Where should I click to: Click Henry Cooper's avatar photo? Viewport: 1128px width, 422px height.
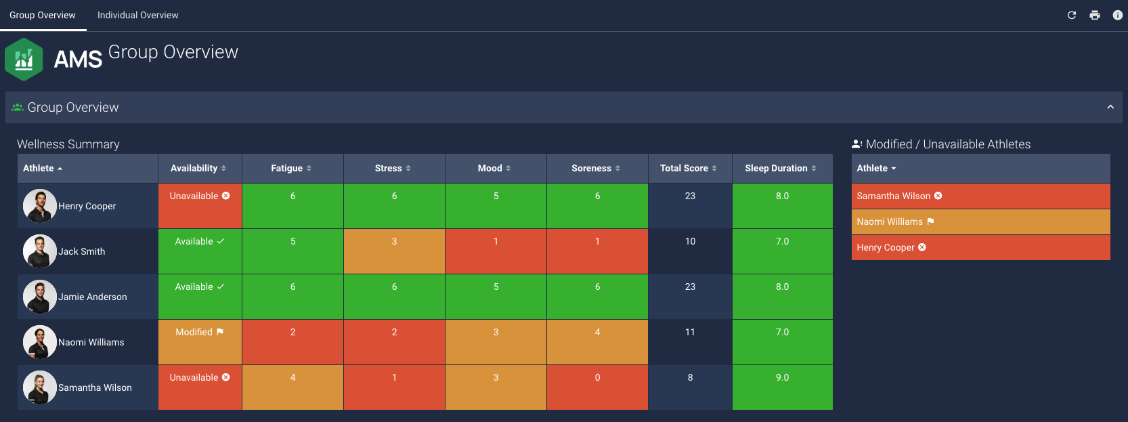pos(40,206)
